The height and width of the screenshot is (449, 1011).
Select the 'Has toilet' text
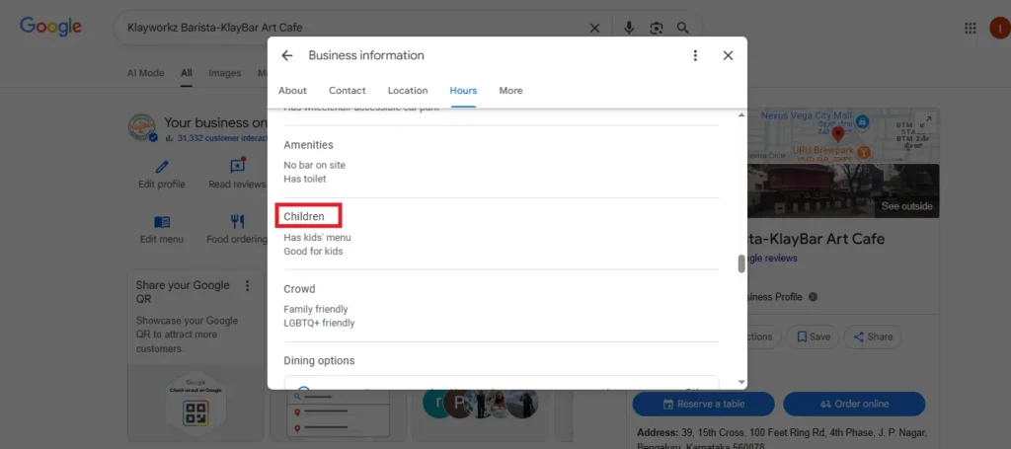[305, 179]
